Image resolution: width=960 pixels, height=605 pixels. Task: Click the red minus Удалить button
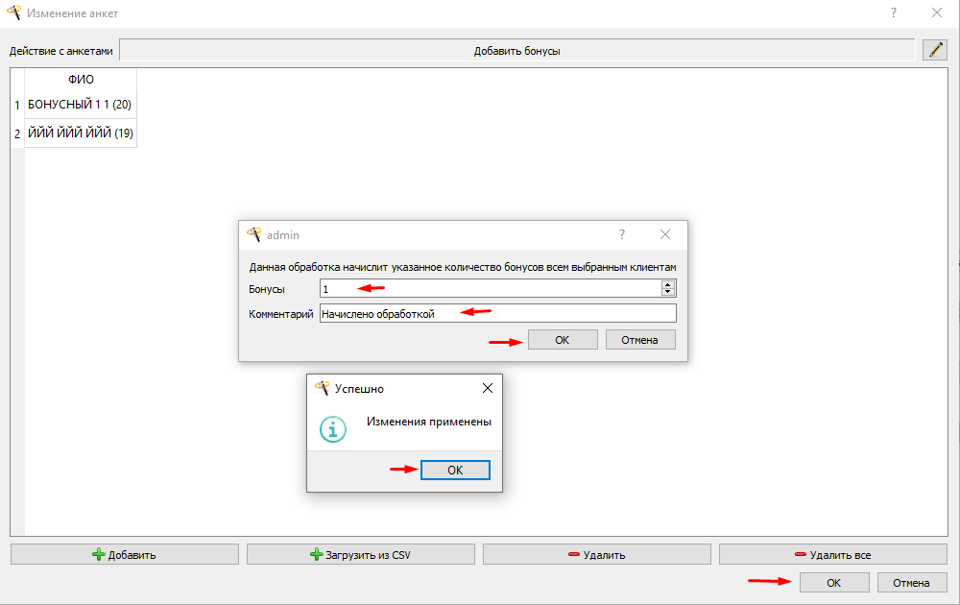[x=597, y=555]
